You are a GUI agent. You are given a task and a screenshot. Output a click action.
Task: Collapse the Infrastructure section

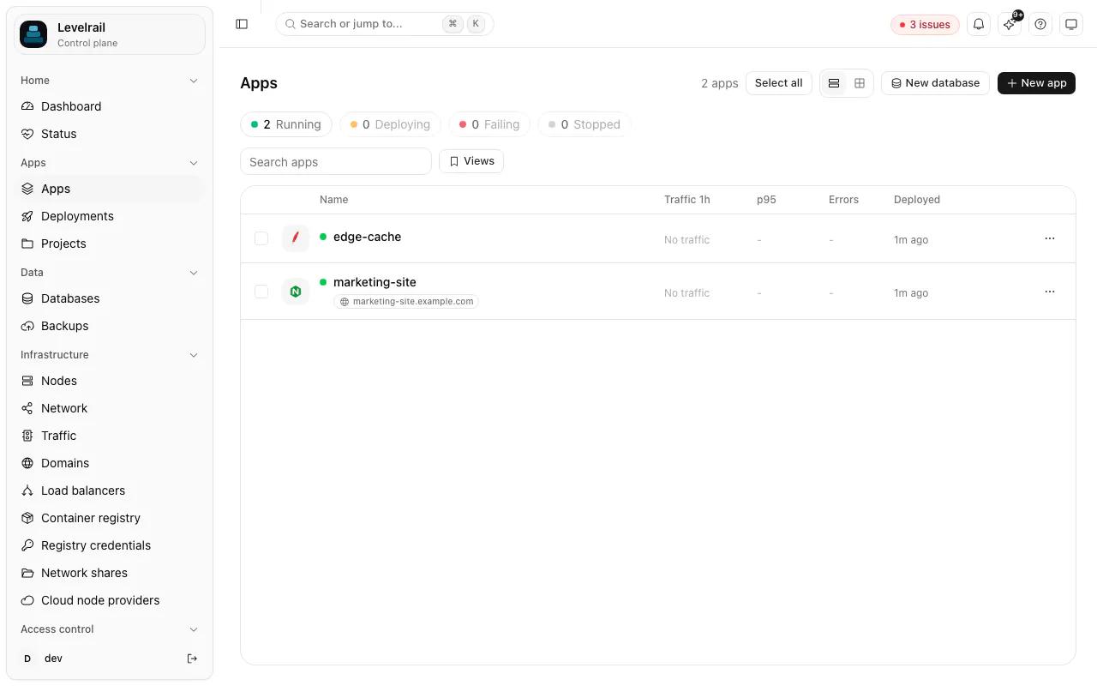pyautogui.click(x=194, y=355)
